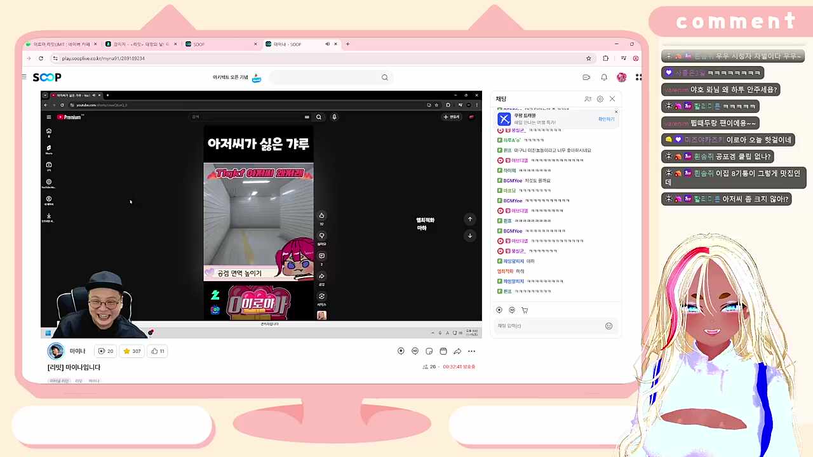Image resolution: width=813 pixels, height=457 pixels.
Task: Open the browser profile avatar in the toolbar
Action: [635, 58]
